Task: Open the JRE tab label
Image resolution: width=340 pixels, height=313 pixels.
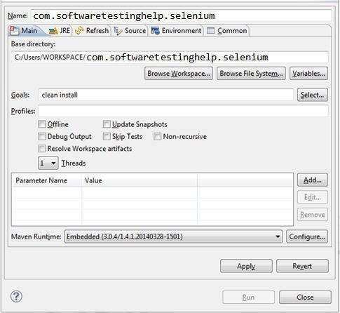Action: [x=65, y=31]
